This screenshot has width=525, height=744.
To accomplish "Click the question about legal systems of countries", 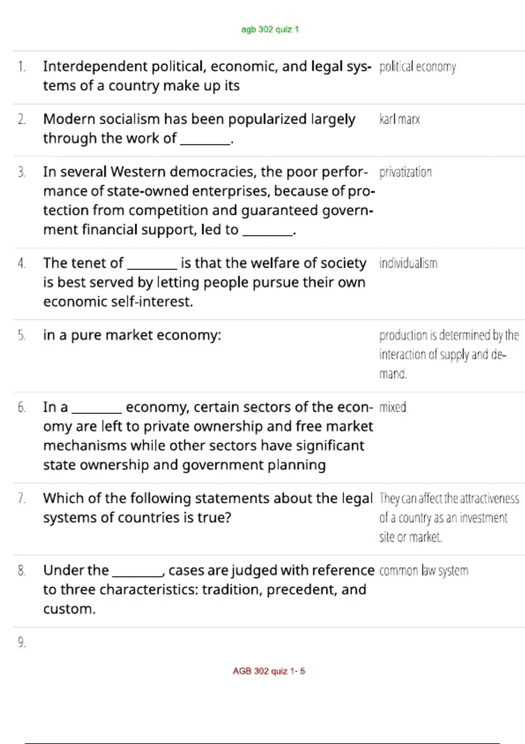I will 207,508.
